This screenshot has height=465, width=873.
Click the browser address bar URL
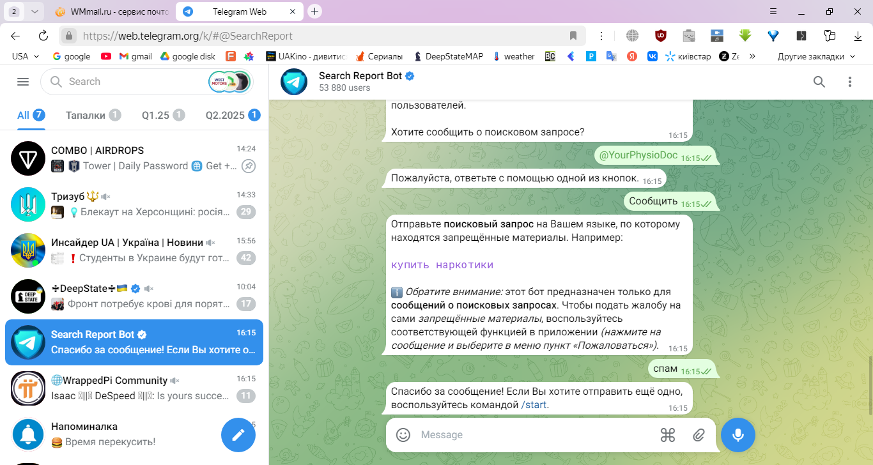coord(188,36)
